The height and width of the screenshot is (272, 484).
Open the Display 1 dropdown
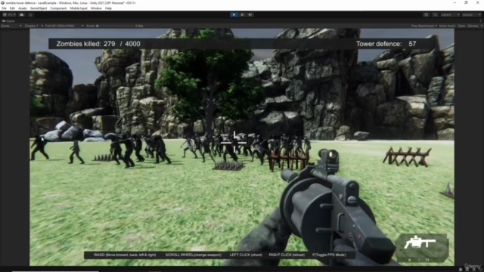coord(33,26)
